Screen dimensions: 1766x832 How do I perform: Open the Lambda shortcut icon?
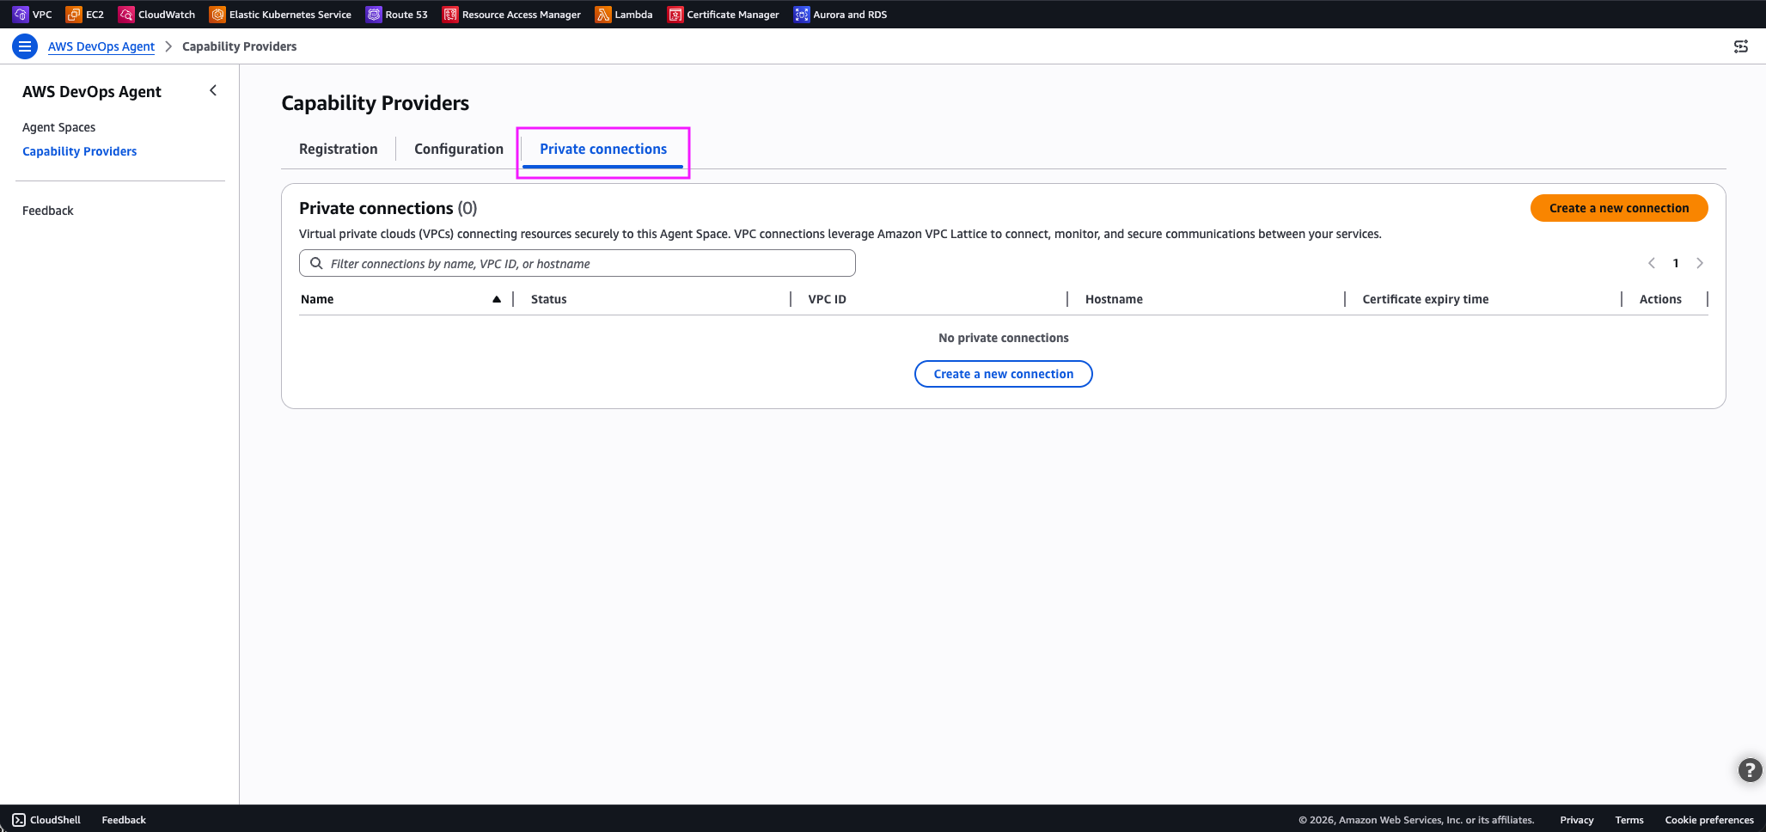click(x=603, y=15)
